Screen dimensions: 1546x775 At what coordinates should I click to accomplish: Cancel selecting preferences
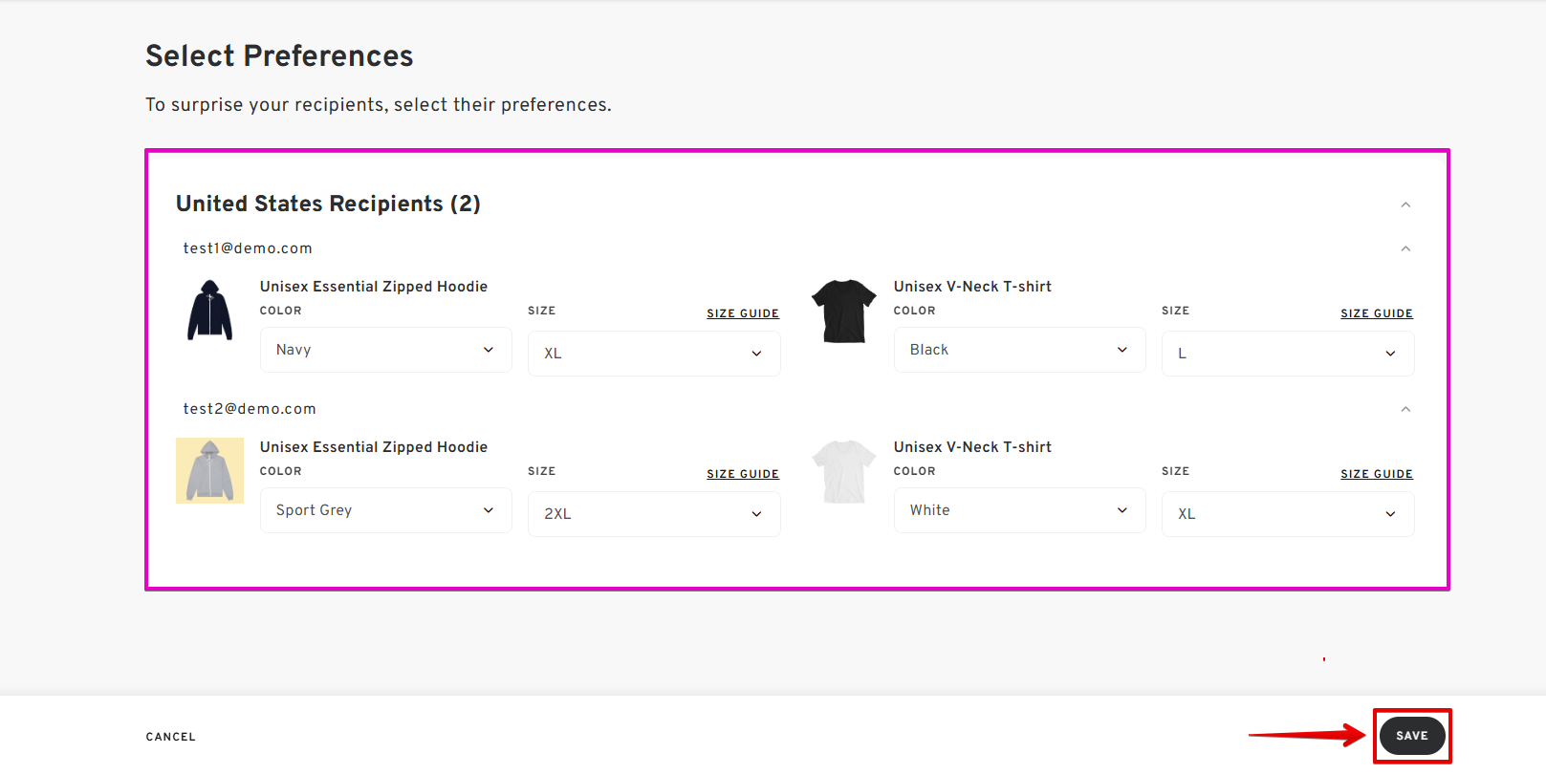pyautogui.click(x=171, y=737)
